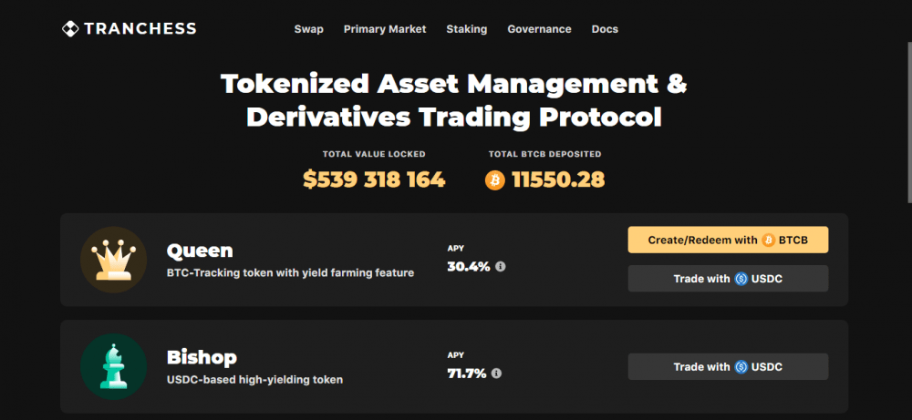Click the Total Value Locked amount

(374, 180)
